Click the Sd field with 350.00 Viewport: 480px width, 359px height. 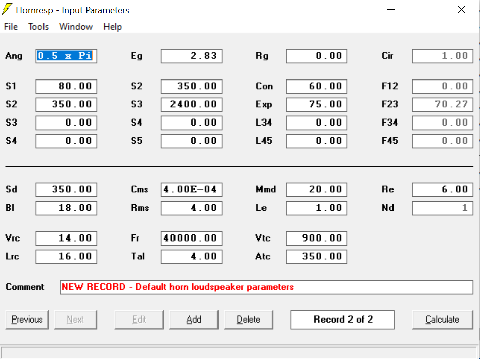(x=66, y=190)
